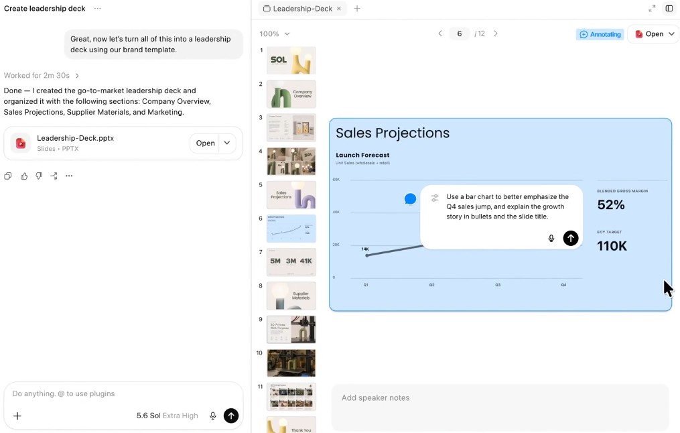Screen dimensions: 680x433
Task: Select the 5.6 Sol Extra High model picker
Action: coord(167,416)
